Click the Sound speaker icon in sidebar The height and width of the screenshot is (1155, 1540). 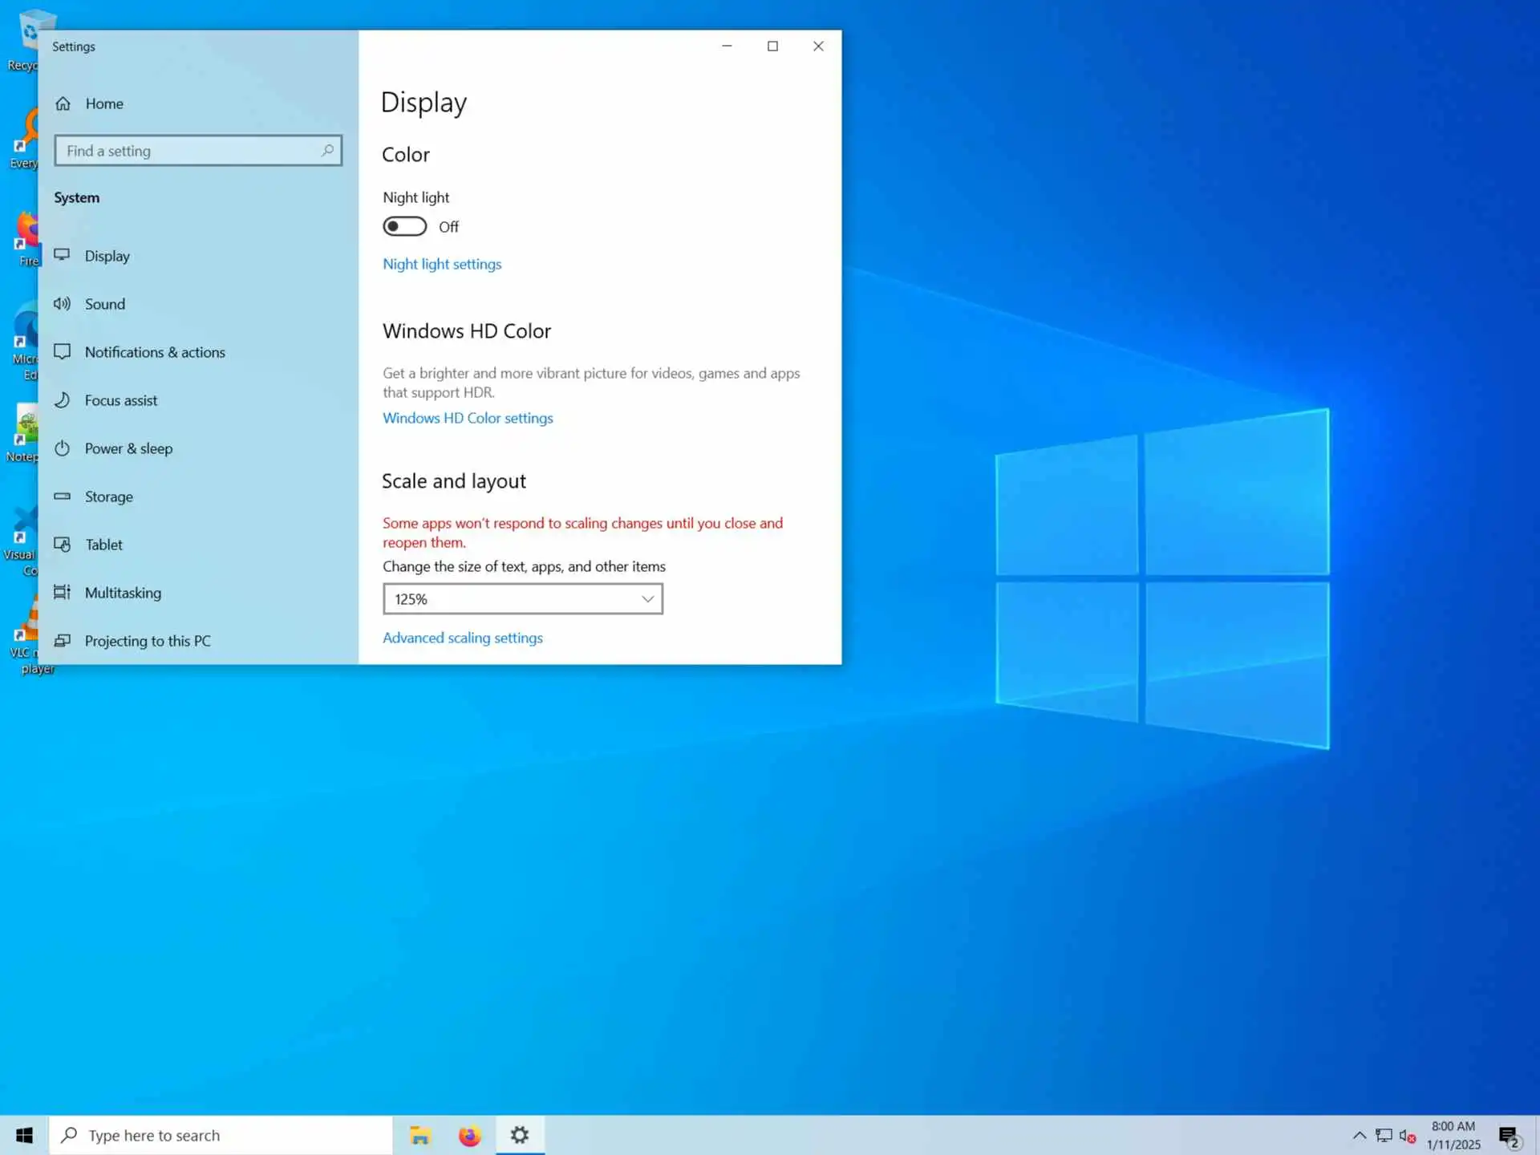pyautogui.click(x=62, y=303)
